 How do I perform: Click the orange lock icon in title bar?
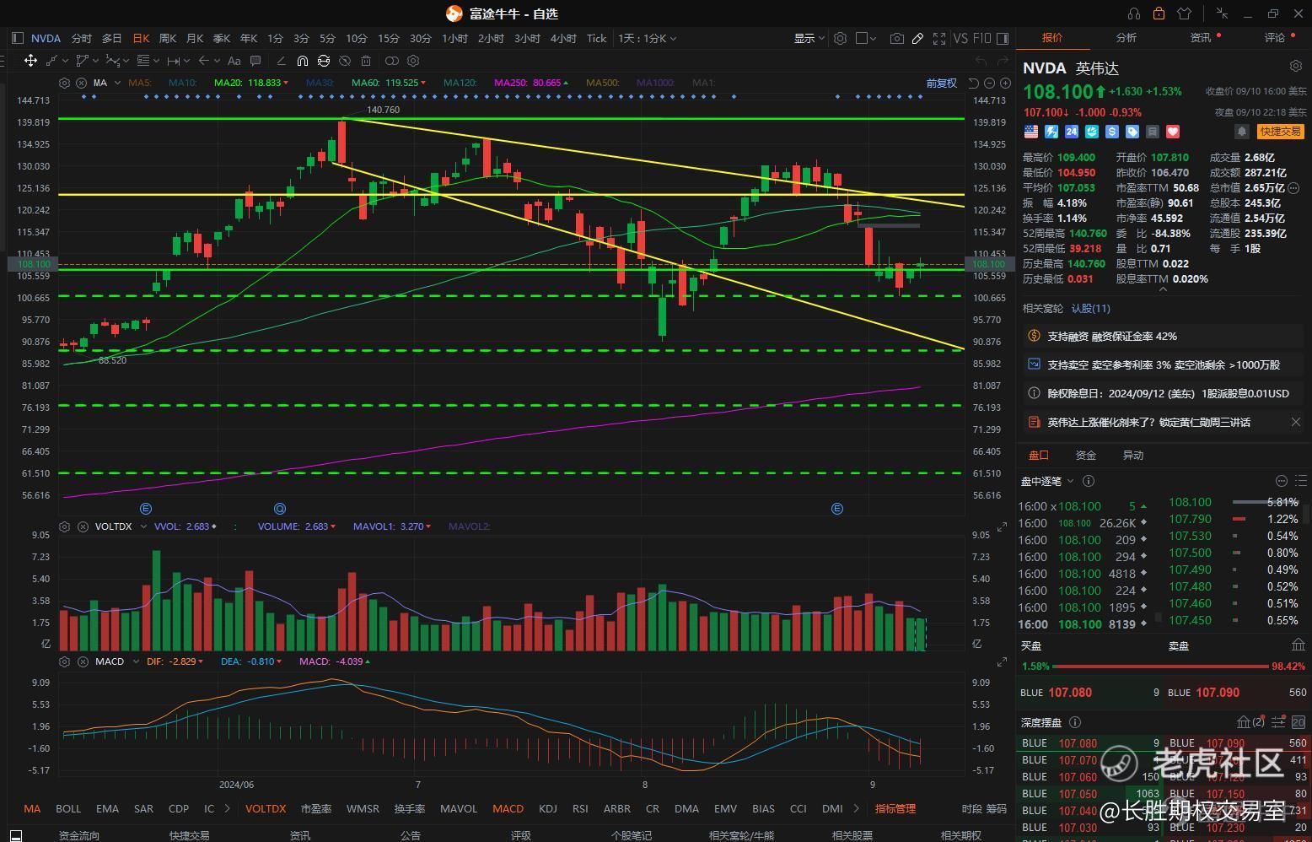tap(1159, 13)
